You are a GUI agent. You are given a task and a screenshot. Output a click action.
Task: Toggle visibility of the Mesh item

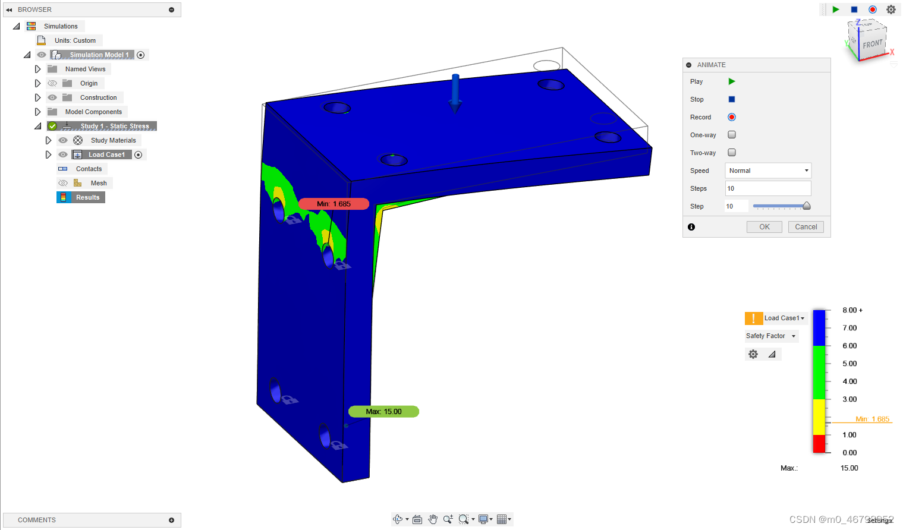tap(62, 182)
